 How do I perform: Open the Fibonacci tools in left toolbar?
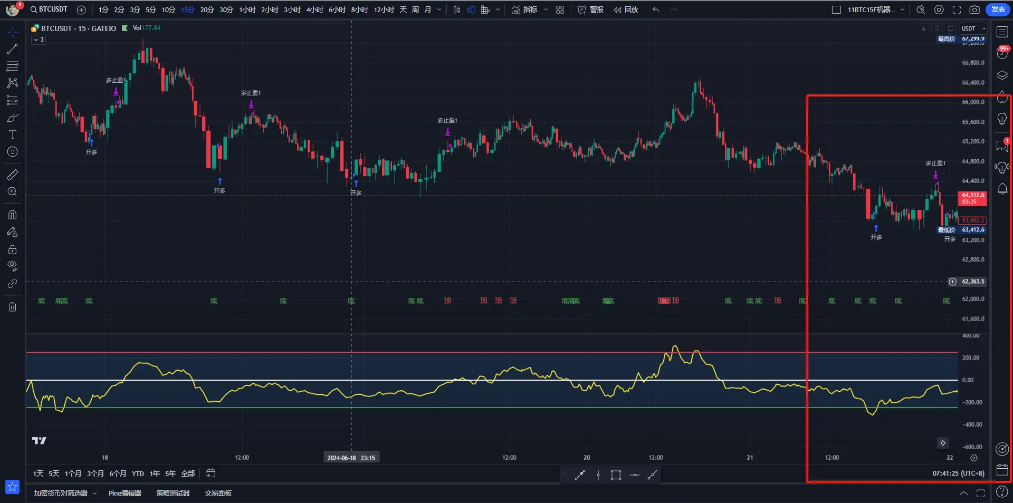(x=13, y=66)
